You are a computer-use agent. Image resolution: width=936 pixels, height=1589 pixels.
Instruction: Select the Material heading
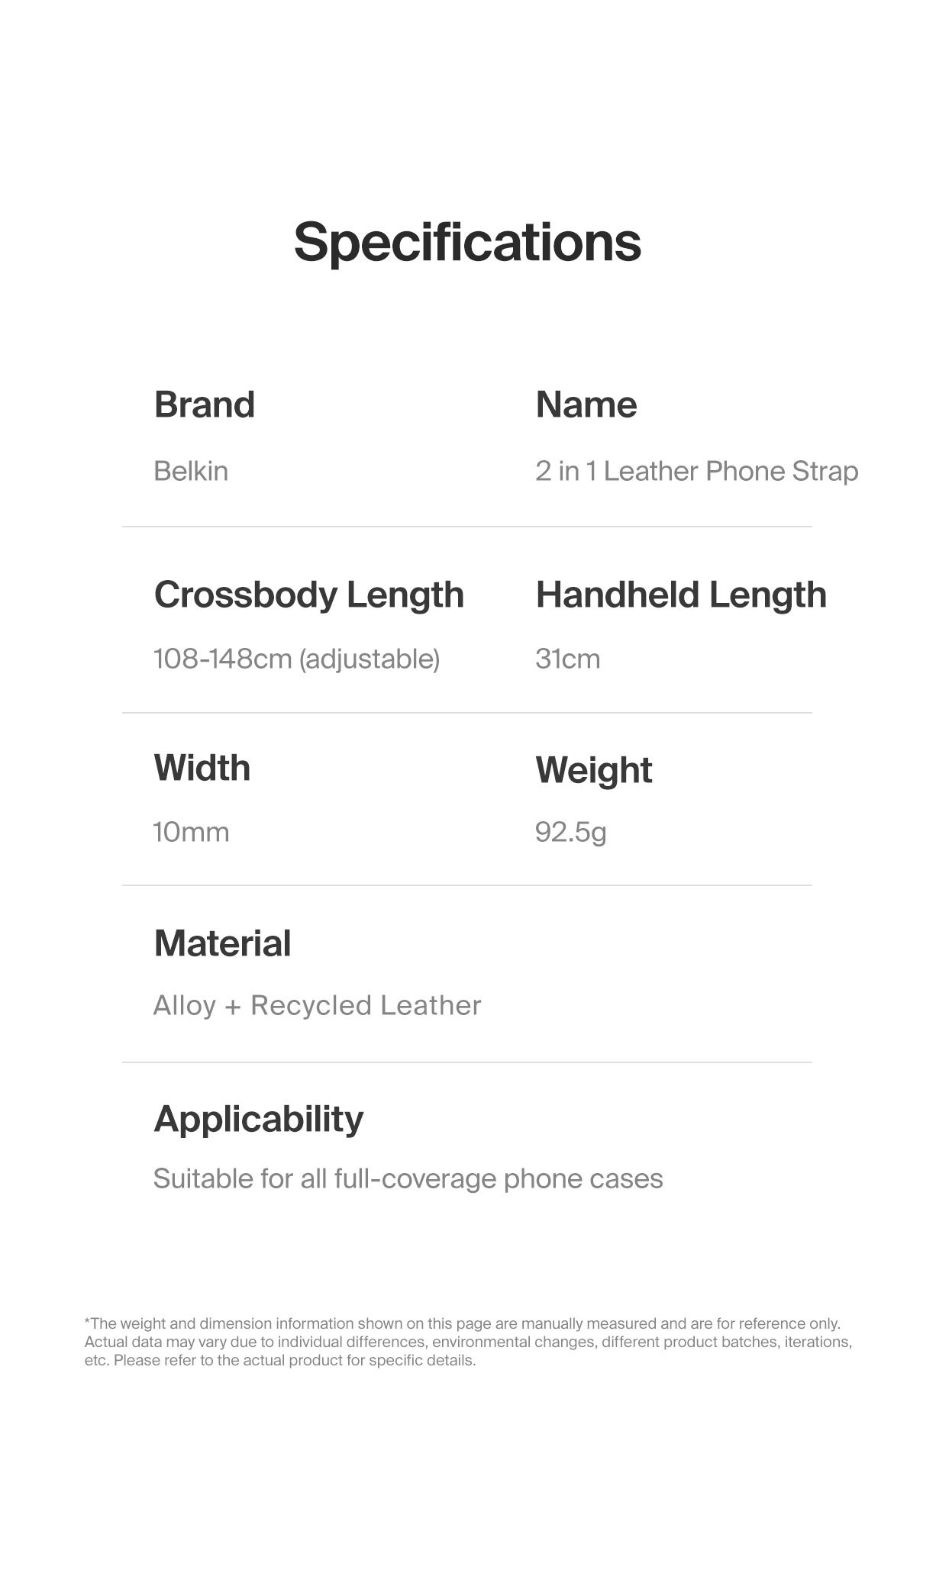pos(222,943)
